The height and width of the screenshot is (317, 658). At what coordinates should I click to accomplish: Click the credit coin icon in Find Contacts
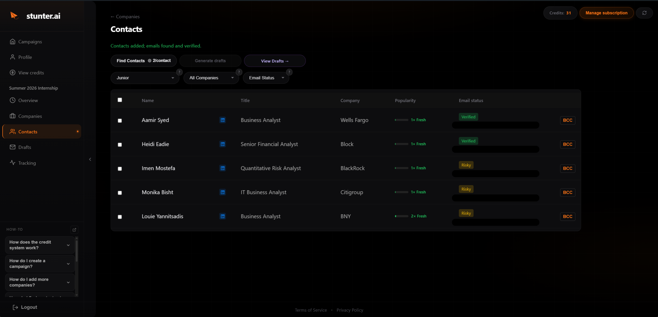pyautogui.click(x=150, y=61)
